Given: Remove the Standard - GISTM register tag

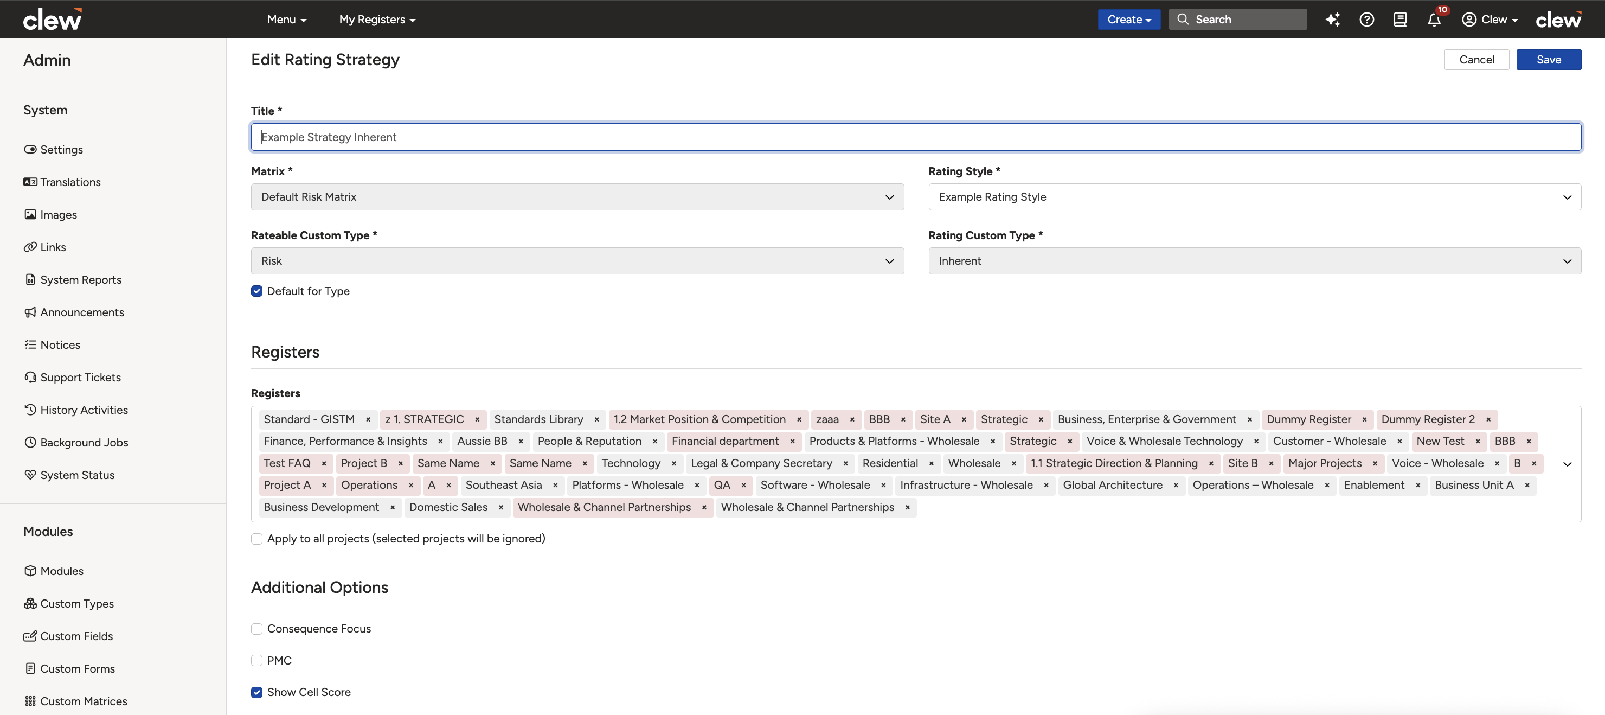Looking at the screenshot, I should [368, 419].
